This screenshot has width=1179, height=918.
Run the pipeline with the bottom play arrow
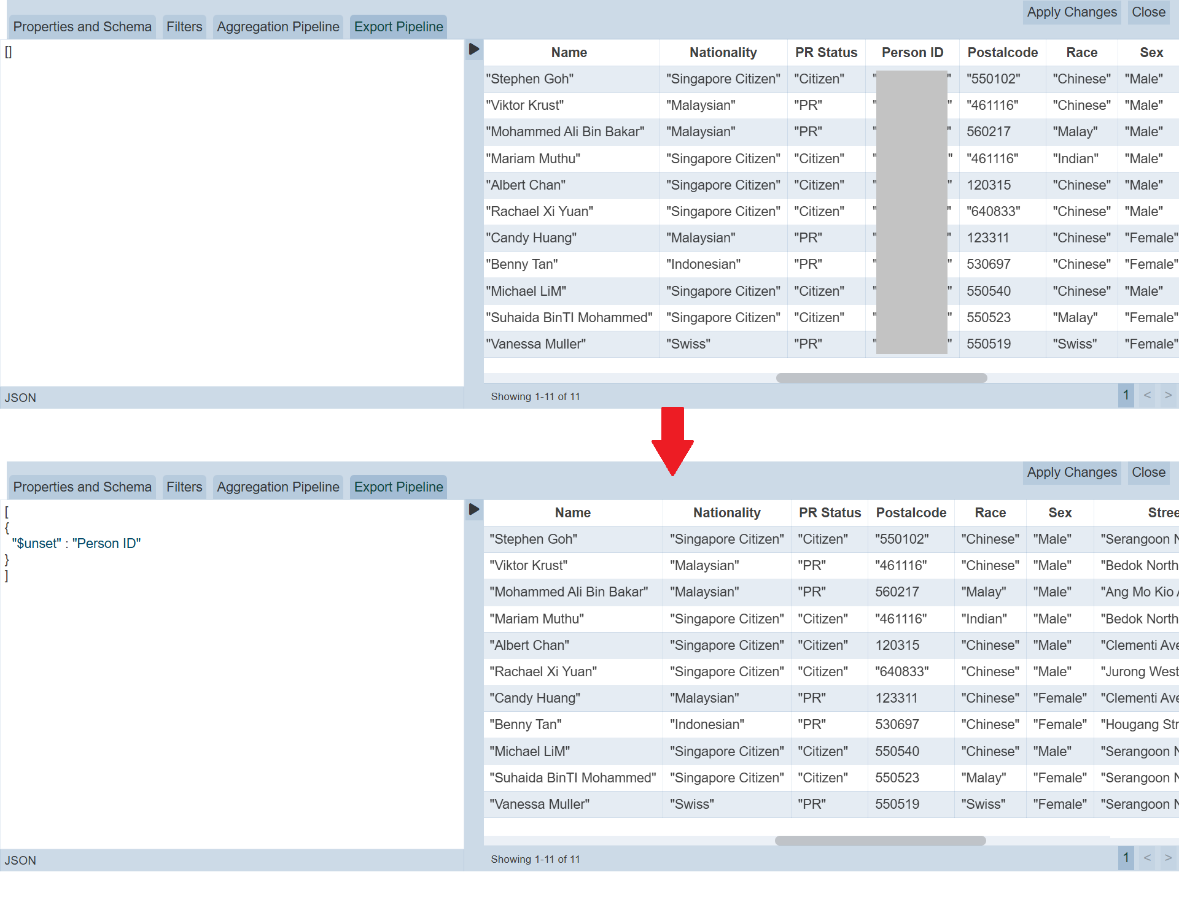(473, 509)
